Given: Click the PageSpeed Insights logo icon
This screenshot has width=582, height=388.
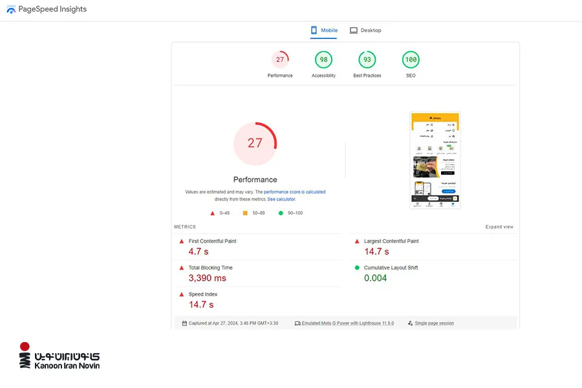Looking at the screenshot, I should (11, 10).
